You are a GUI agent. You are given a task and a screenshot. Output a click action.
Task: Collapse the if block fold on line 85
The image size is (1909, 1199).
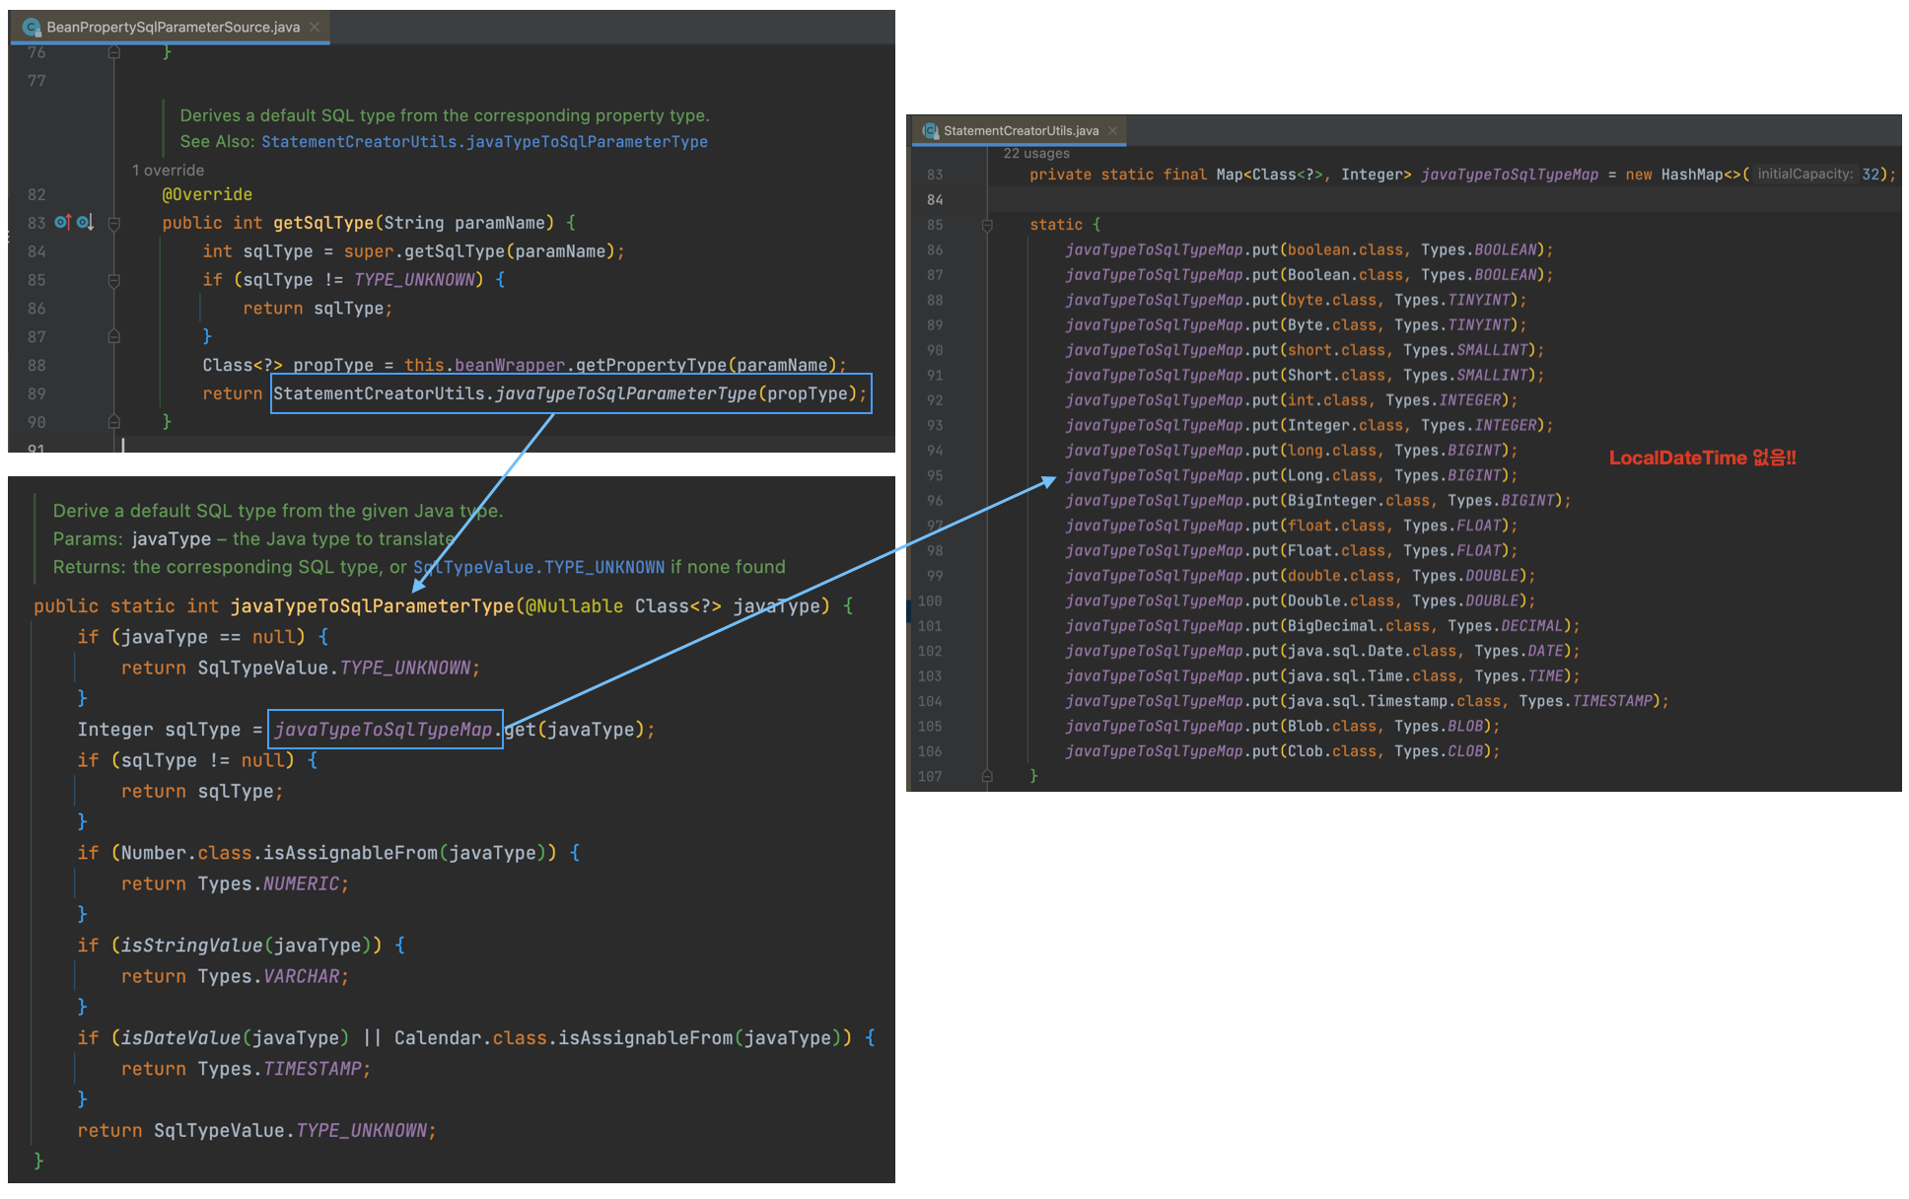(x=113, y=280)
